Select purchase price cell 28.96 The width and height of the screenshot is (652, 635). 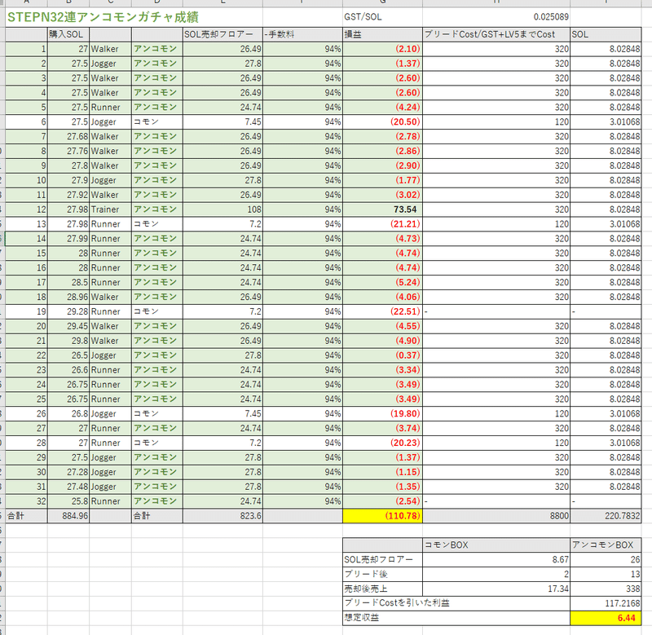tap(68, 297)
